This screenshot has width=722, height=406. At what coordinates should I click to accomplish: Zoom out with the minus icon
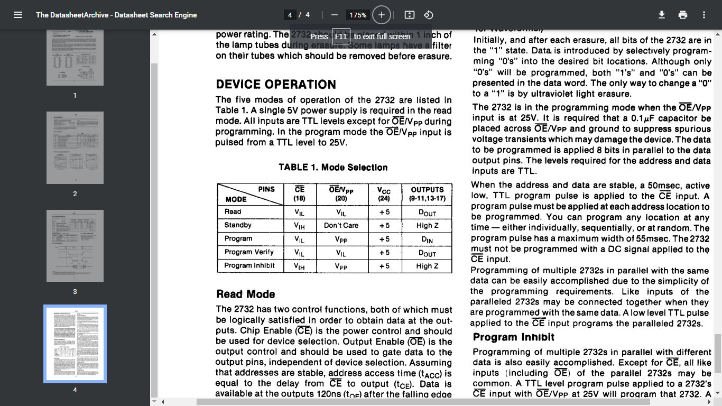point(334,15)
